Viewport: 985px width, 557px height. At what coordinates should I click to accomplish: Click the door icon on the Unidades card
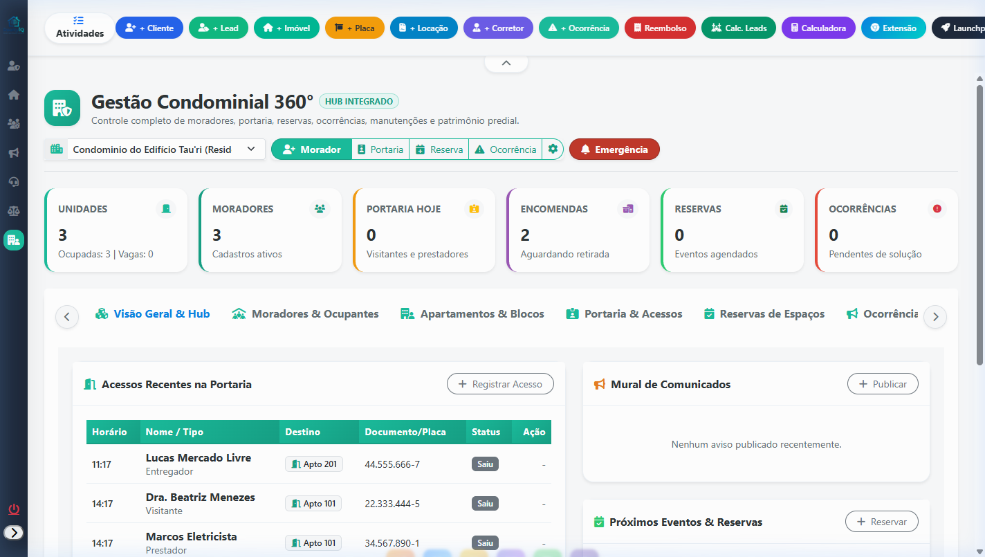[x=166, y=209]
